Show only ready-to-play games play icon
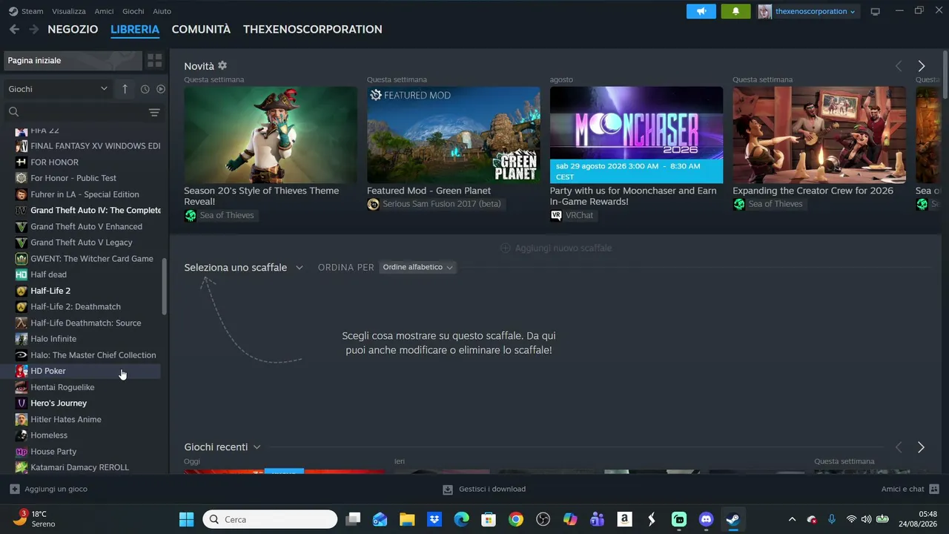Image resolution: width=949 pixels, height=534 pixels. tap(160, 89)
